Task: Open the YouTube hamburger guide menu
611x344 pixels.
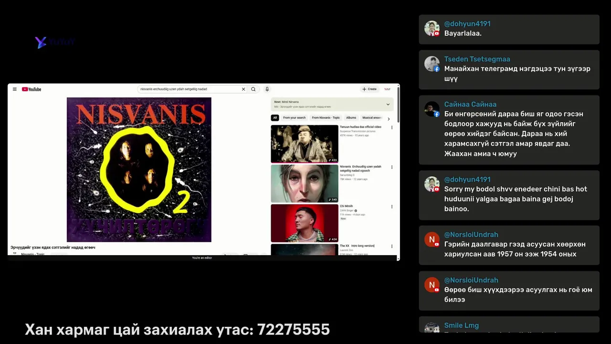Action: coord(15,89)
